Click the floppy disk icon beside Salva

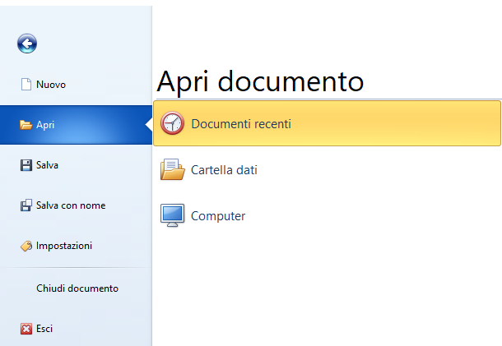(x=26, y=165)
